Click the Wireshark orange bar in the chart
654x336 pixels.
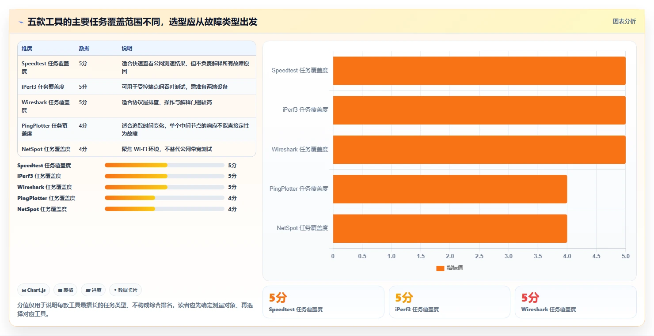(x=479, y=150)
